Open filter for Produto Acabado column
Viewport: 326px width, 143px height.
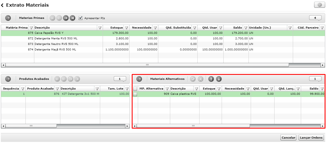click(x=57, y=89)
